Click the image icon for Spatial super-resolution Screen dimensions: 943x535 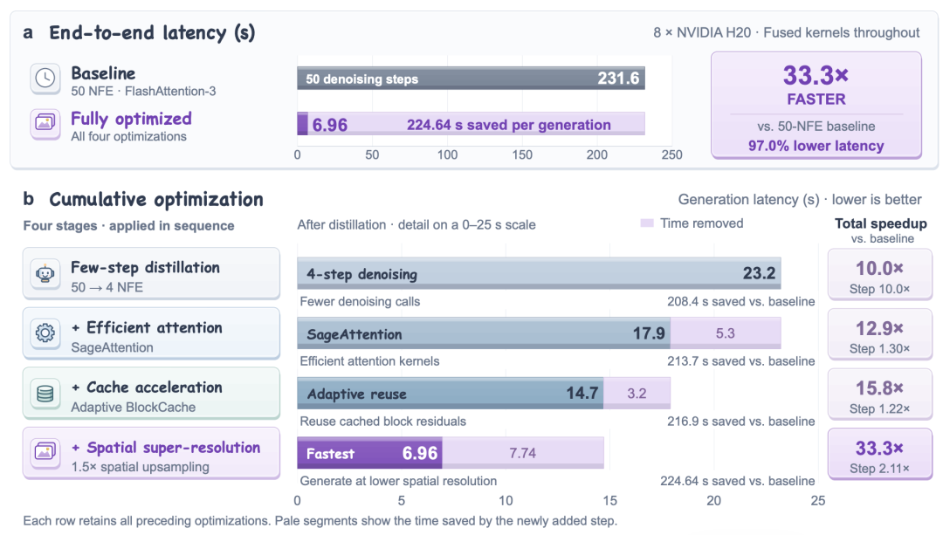point(45,451)
